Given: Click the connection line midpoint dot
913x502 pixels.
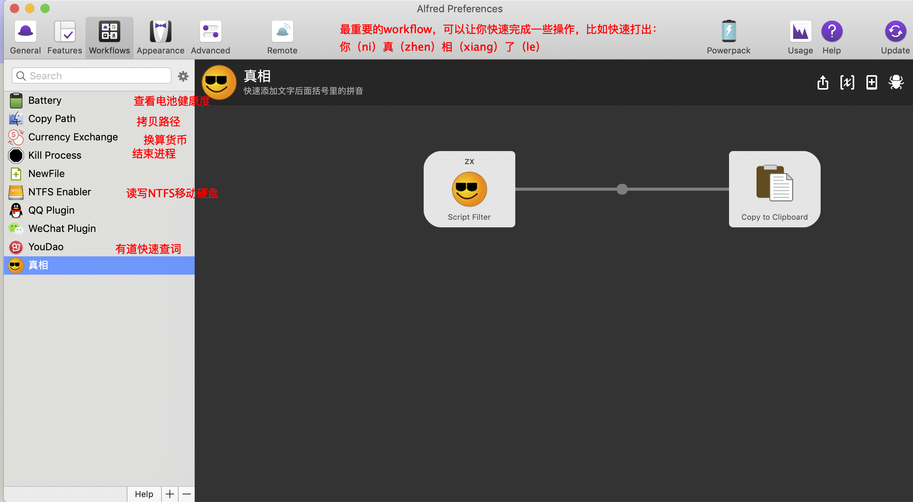Looking at the screenshot, I should [622, 189].
